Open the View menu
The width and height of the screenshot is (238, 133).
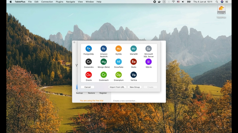pos(80,2)
